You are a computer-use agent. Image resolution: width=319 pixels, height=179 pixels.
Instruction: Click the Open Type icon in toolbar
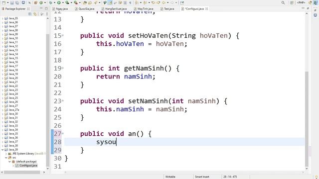(85, 2)
